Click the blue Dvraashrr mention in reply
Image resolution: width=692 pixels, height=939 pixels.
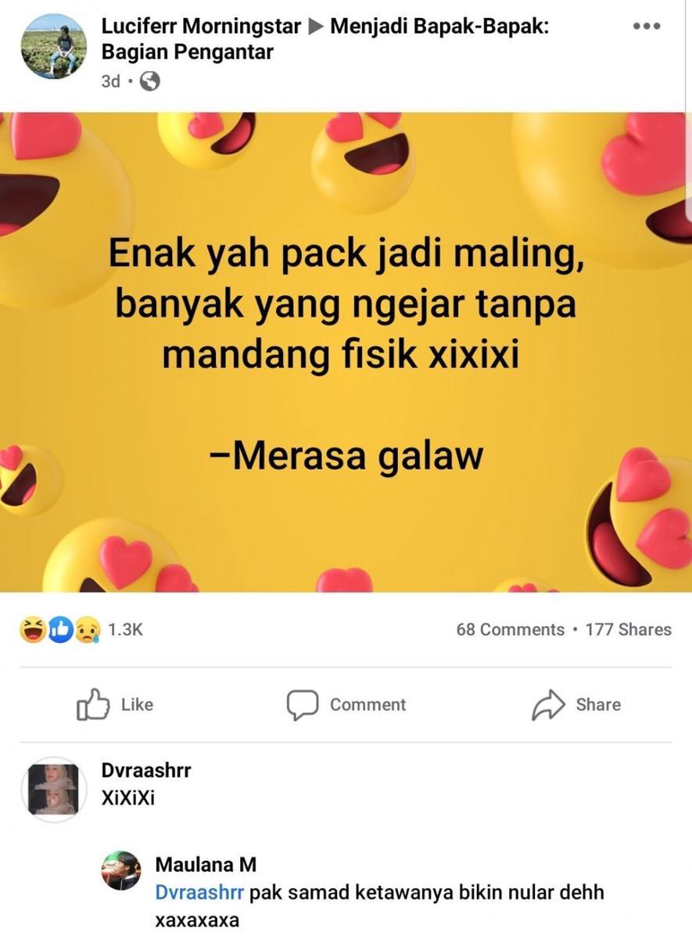click(199, 892)
